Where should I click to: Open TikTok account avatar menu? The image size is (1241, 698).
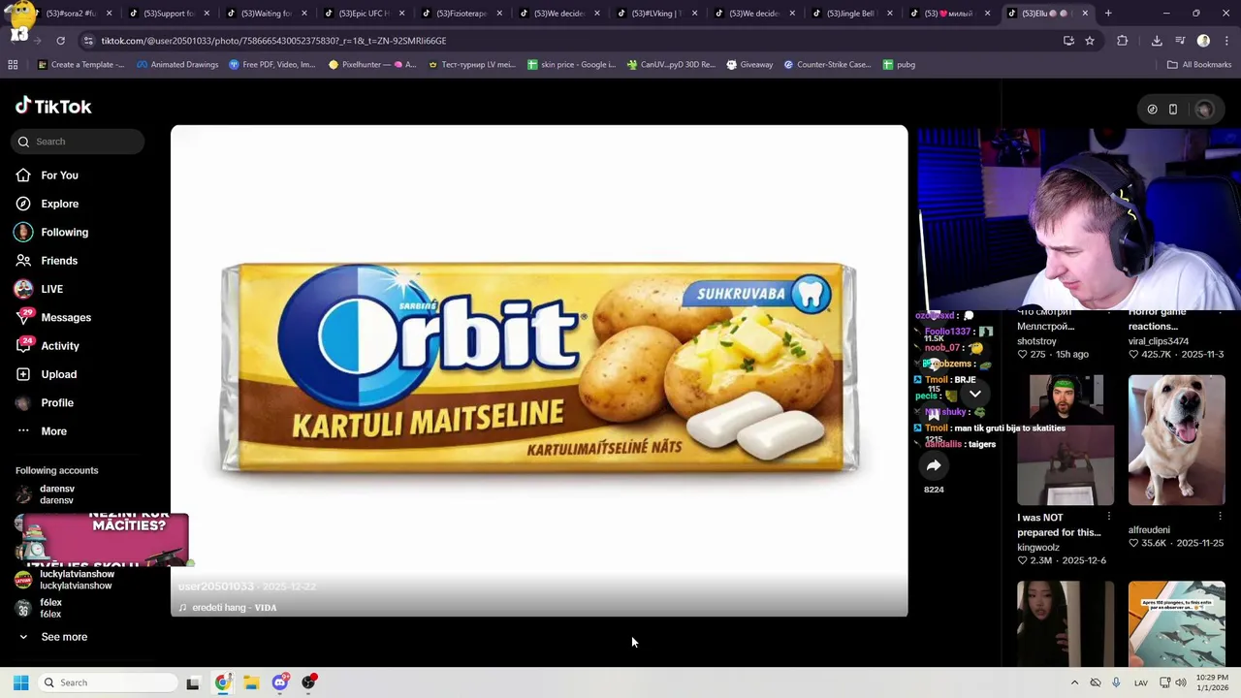(1204, 110)
